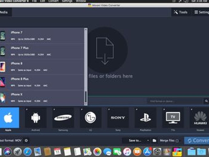Expand the Android tile corner arrow
209x157 pixels.
pyautogui.click(x=27, y=109)
